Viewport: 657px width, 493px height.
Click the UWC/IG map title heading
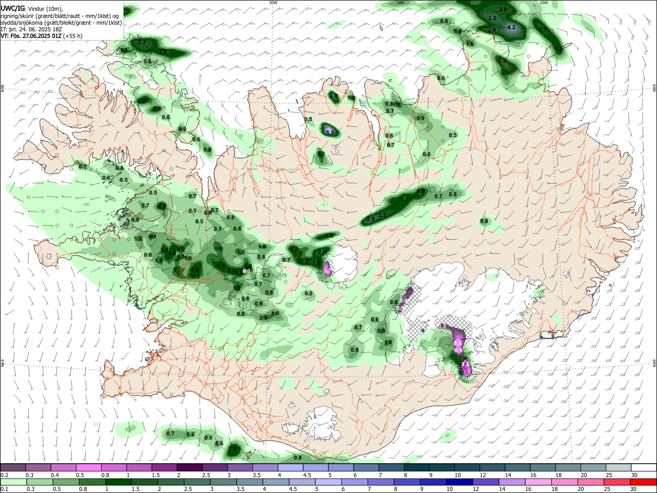tap(12, 8)
